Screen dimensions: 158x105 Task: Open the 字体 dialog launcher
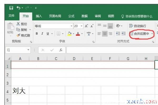93,42
